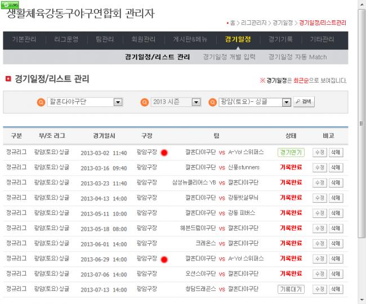Screen dimensions: 366x304
Task: Select the 경기일정/리스트 관리 submenu tab
Action: 157,57
